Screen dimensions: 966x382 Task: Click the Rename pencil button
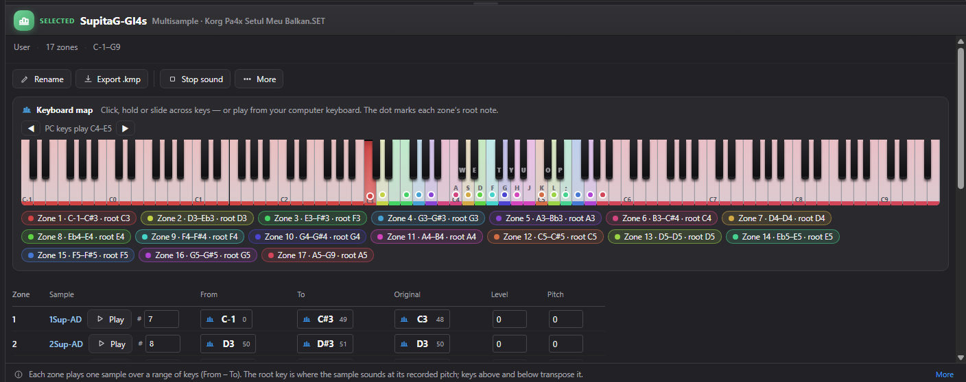(42, 79)
